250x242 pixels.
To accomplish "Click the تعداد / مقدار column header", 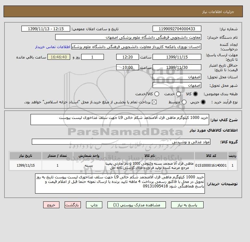I will pyautogui.click(x=57, y=156).
